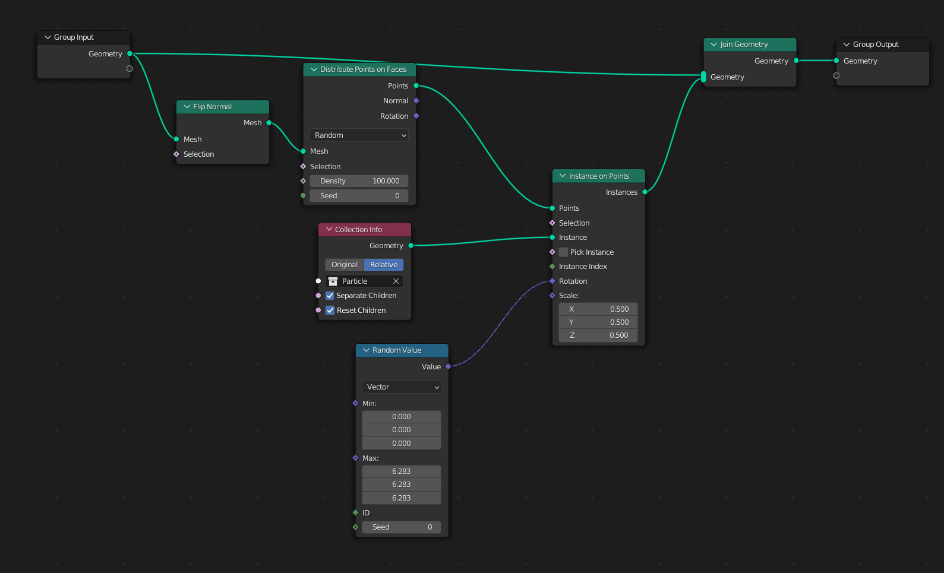This screenshot has width=944, height=573.
Task: Click Instance on Points Scale input socket
Action: 552,295
